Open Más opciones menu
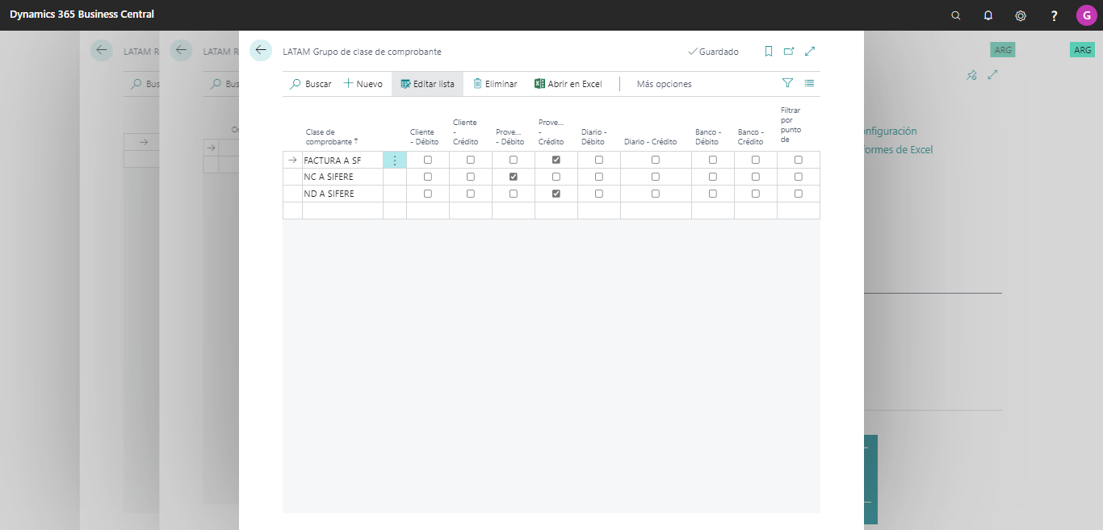 point(664,84)
